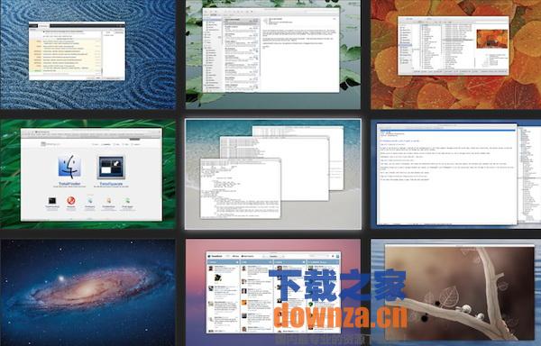Click the file tree sidebar of the text editor

529,174
